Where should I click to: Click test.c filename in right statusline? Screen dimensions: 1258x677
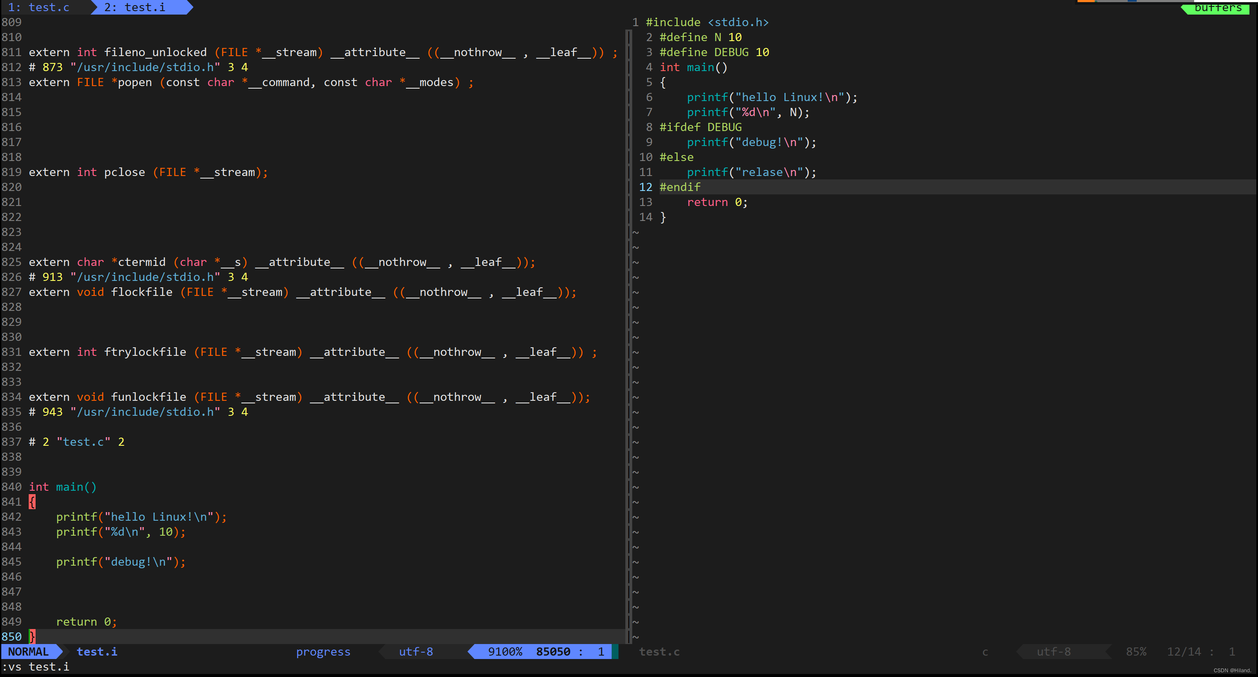[x=659, y=652]
